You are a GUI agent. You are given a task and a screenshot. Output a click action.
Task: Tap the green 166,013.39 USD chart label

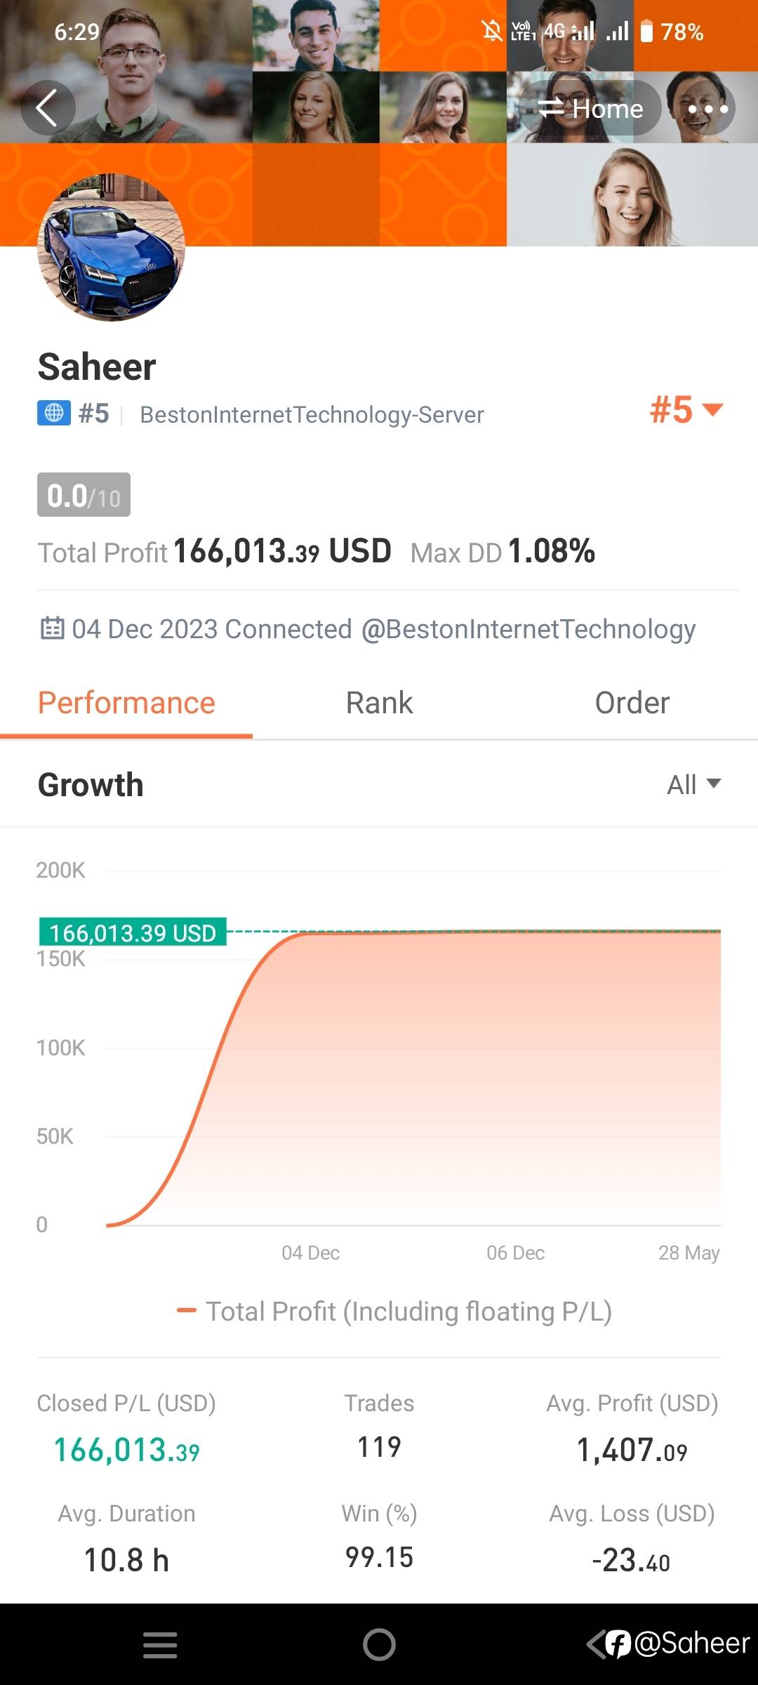tap(133, 932)
